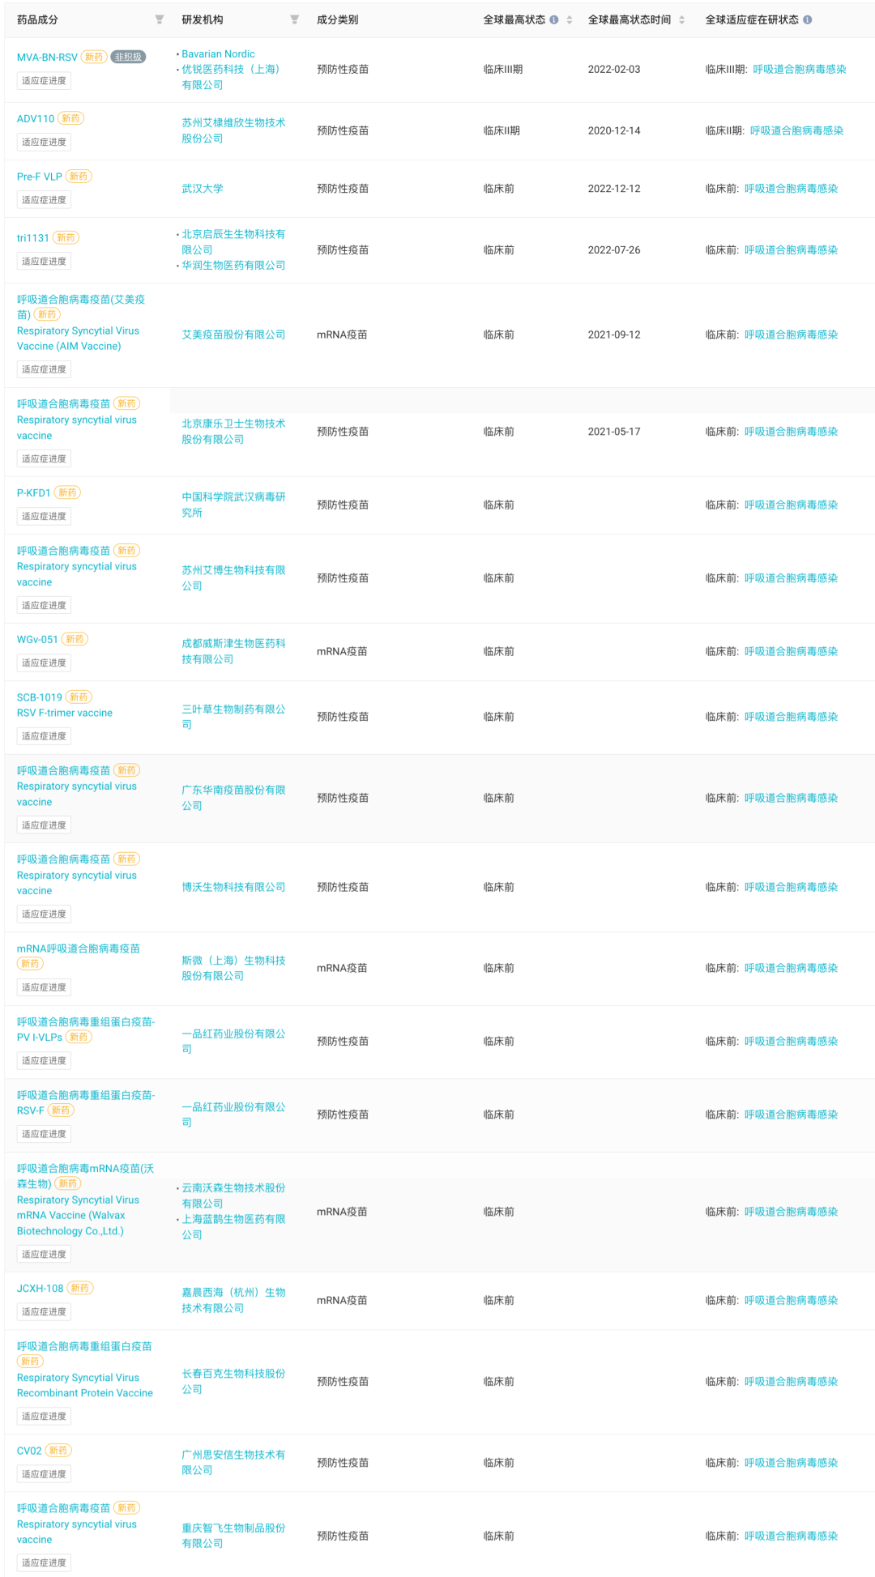Open 长春百克生物科技股份公司 link
875x1577 pixels.
pyautogui.click(x=233, y=1382)
